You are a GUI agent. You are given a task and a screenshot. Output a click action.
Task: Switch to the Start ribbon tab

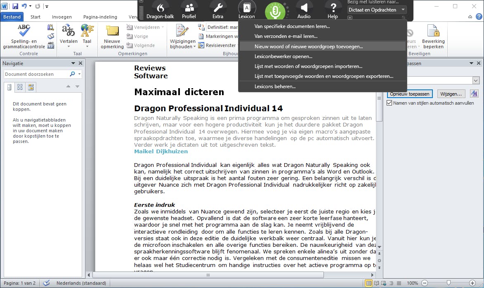tap(35, 16)
